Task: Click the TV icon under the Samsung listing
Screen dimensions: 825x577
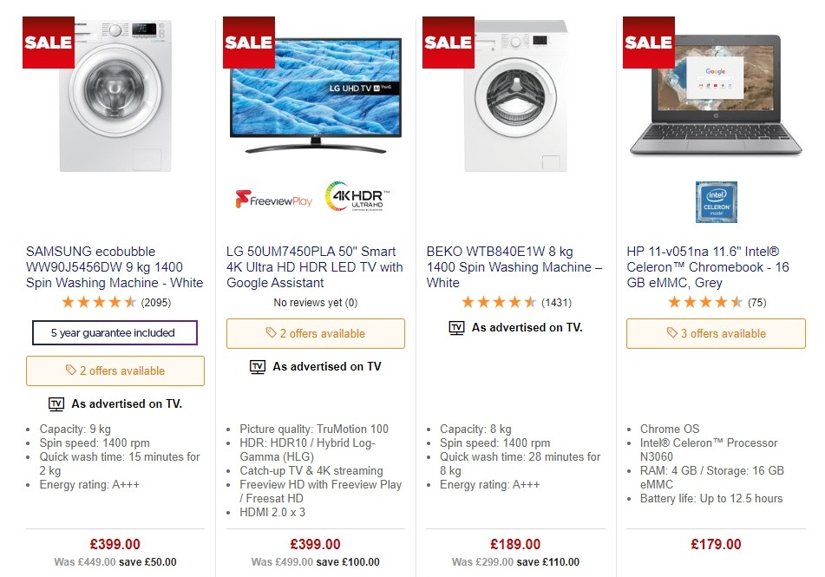Action: (x=57, y=403)
